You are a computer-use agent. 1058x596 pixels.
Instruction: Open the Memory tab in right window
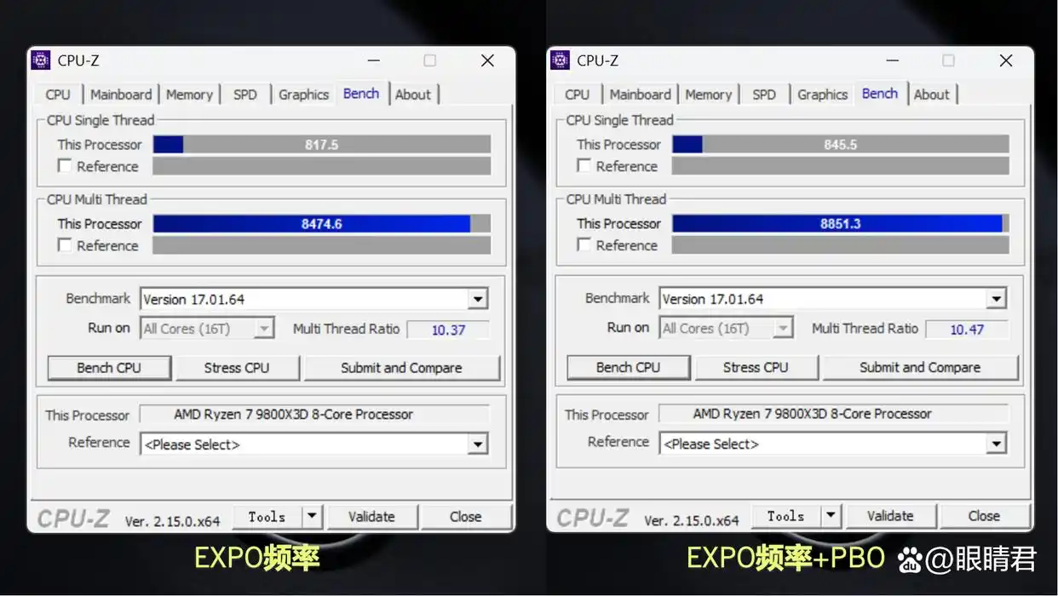pyautogui.click(x=708, y=94)
